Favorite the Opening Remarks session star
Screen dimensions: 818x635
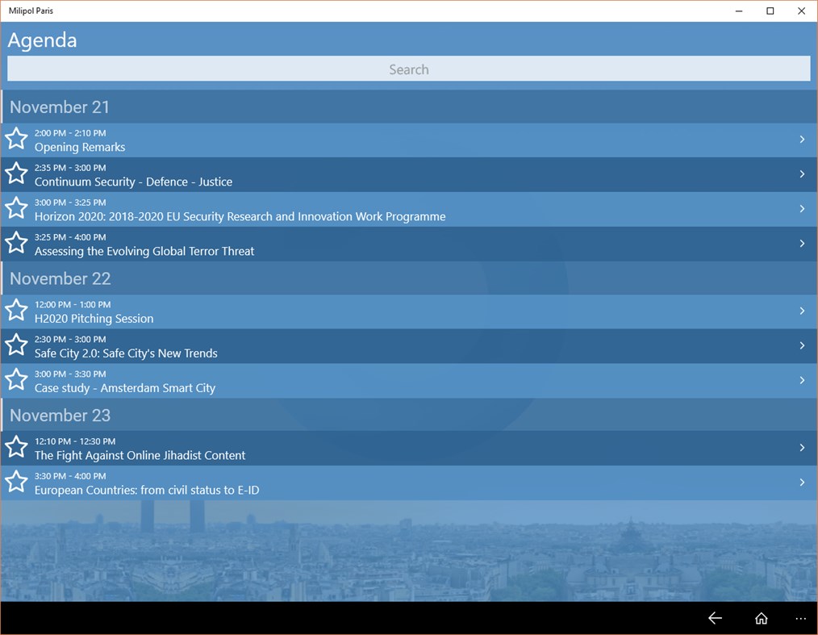(16, 139)
